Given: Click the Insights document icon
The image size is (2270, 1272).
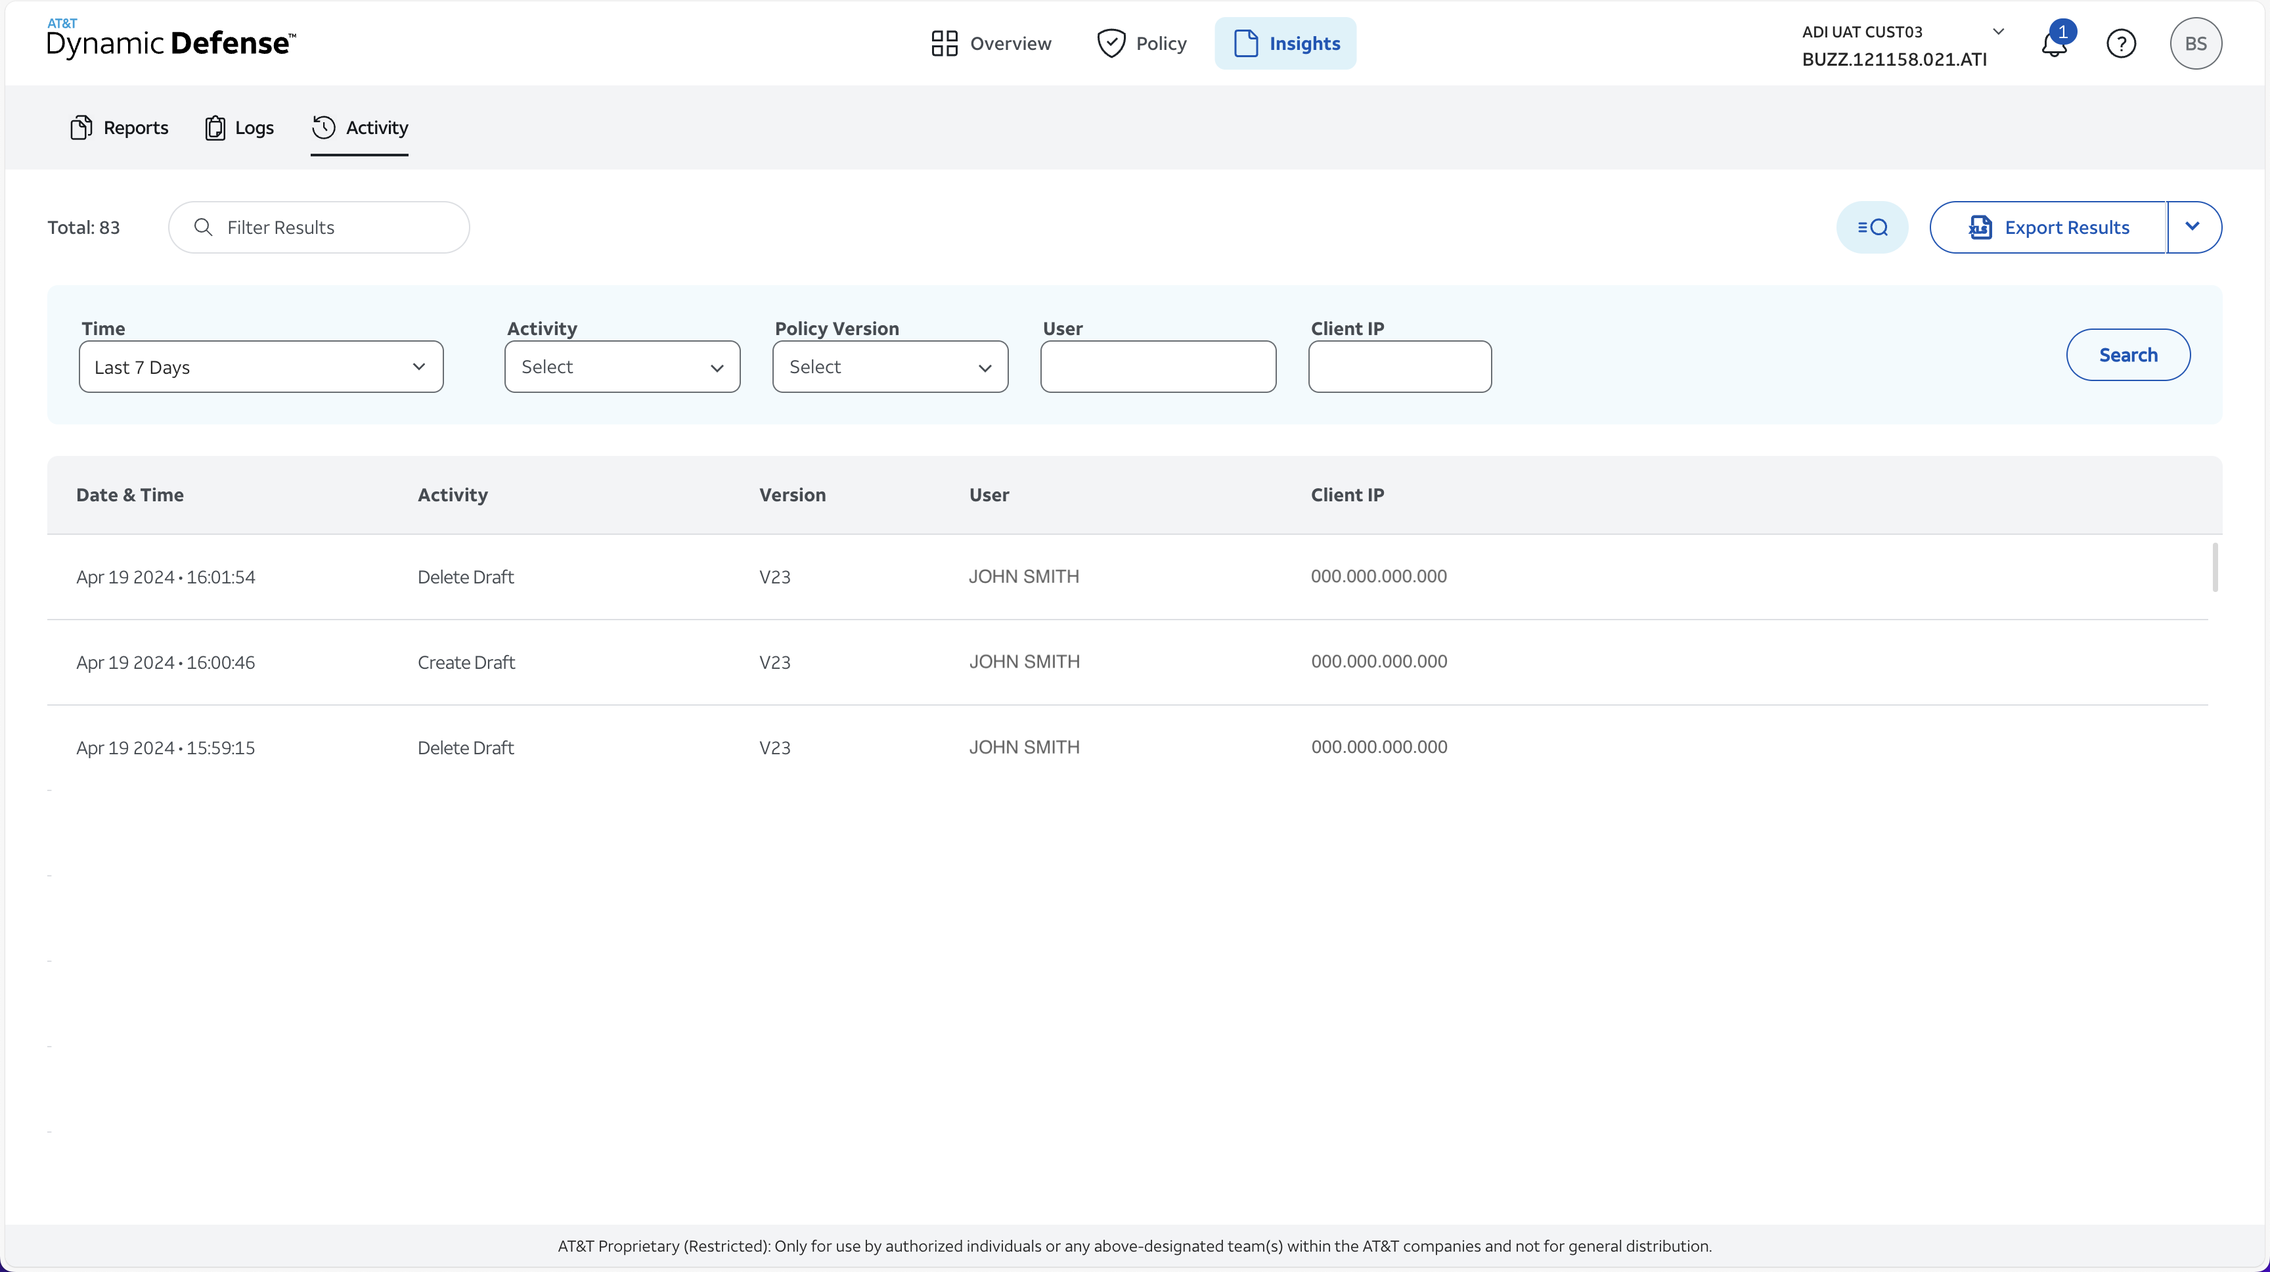Looking at the screenshot, I should 1245,43.
